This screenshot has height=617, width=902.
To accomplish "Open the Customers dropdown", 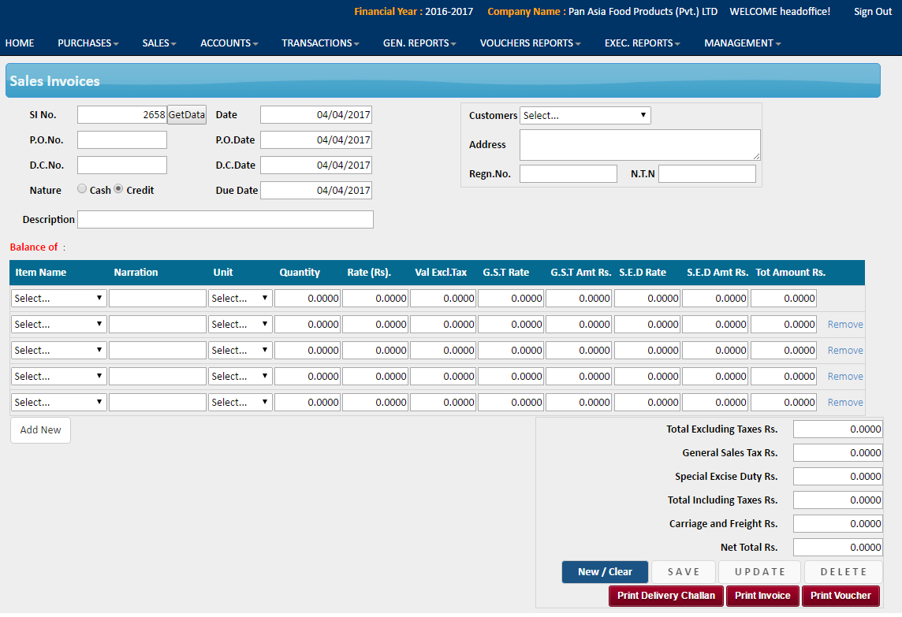I will [x=585, y=116].
